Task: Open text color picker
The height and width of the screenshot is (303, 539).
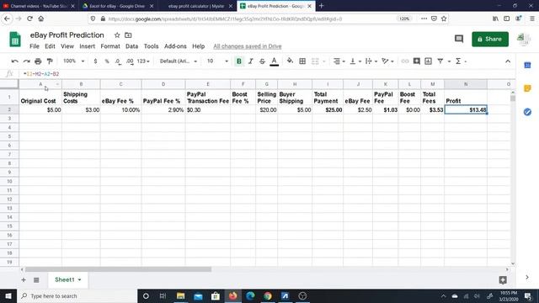Action: (274, 61)
